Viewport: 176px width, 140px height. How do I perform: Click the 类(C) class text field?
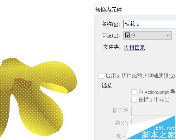(x=144, y=122)
